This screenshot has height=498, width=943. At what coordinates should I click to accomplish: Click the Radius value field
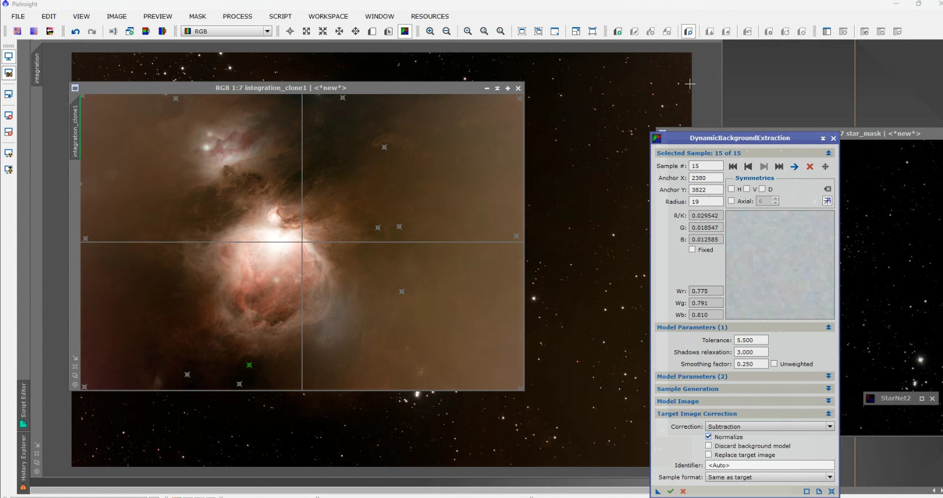pyautogui.click(x=706, y=201)
